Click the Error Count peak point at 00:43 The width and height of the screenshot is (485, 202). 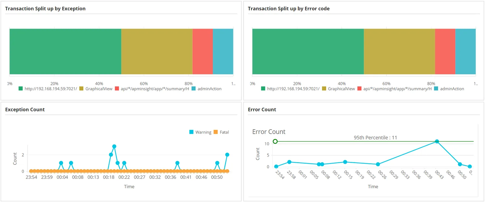tap(437, 141)
